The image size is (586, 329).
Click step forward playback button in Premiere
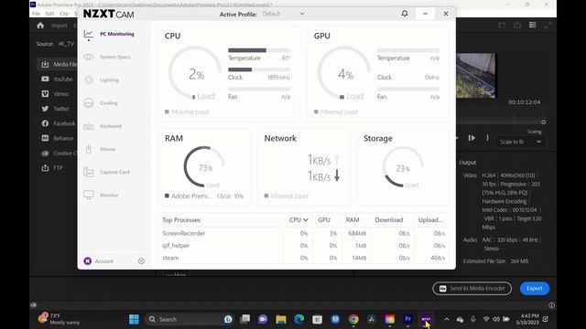tap(472, 138)
